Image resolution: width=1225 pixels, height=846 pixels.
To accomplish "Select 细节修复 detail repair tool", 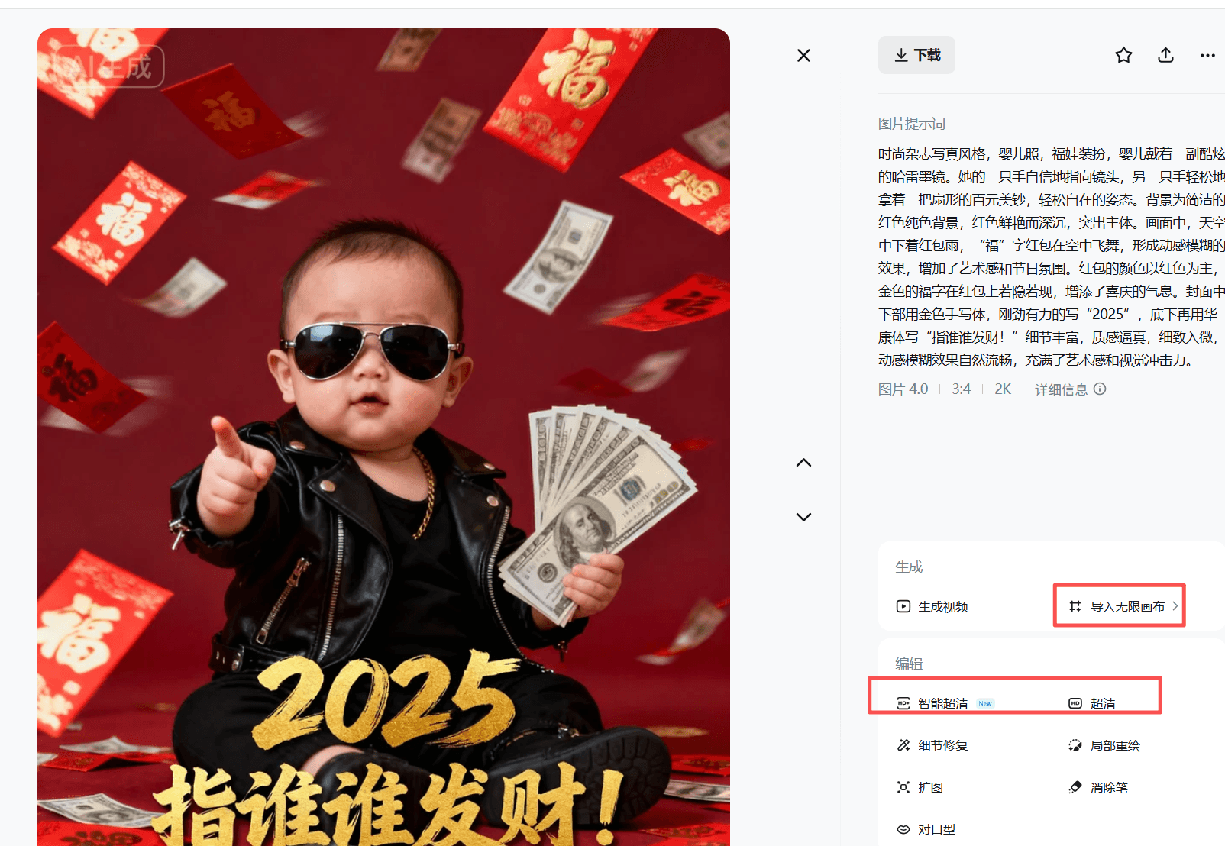I will 932,745.
